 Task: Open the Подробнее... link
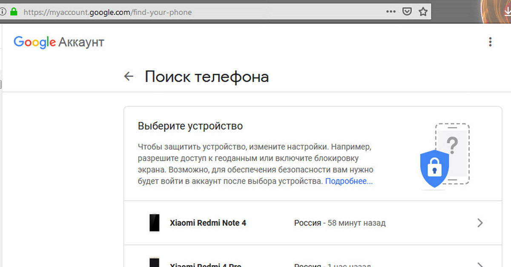coord(349,182)
